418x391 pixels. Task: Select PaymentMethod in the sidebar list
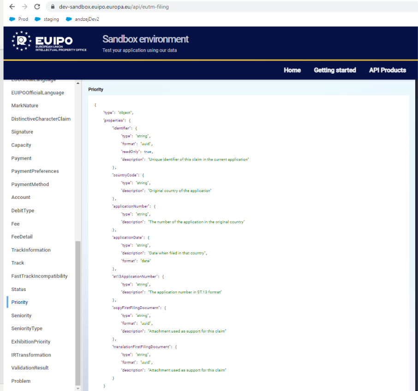(x=30, y=184)
